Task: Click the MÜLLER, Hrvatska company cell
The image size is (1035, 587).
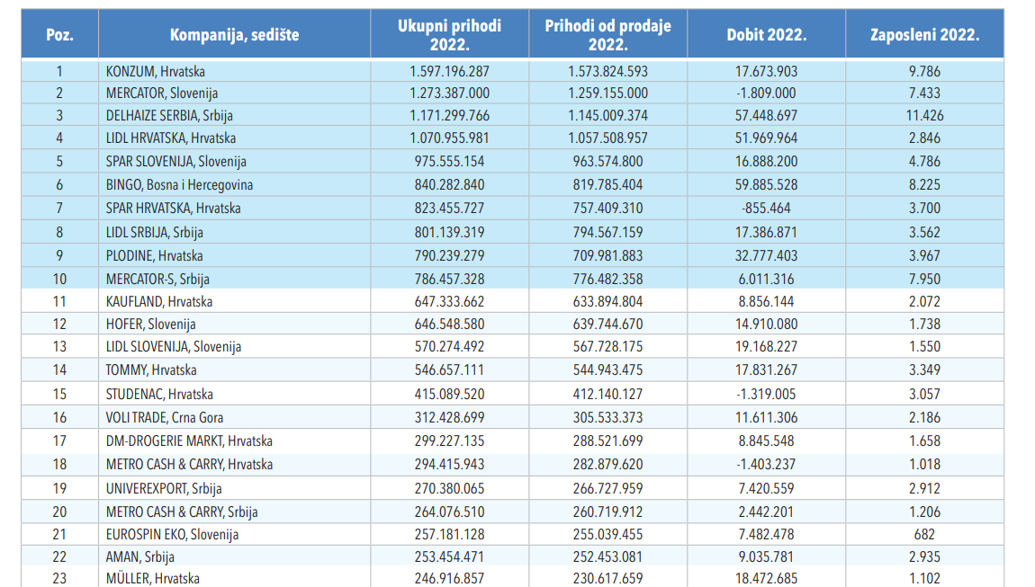Action: pyautogui.click(x=152, y=578)
